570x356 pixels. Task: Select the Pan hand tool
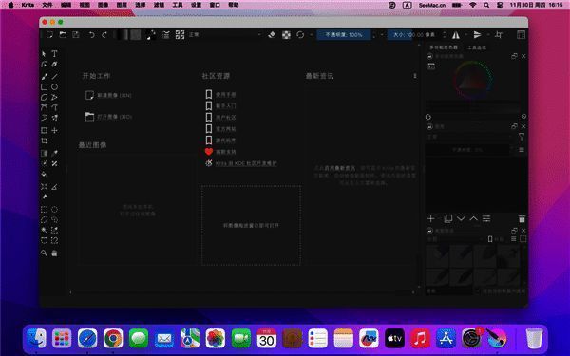click(54, 253)
